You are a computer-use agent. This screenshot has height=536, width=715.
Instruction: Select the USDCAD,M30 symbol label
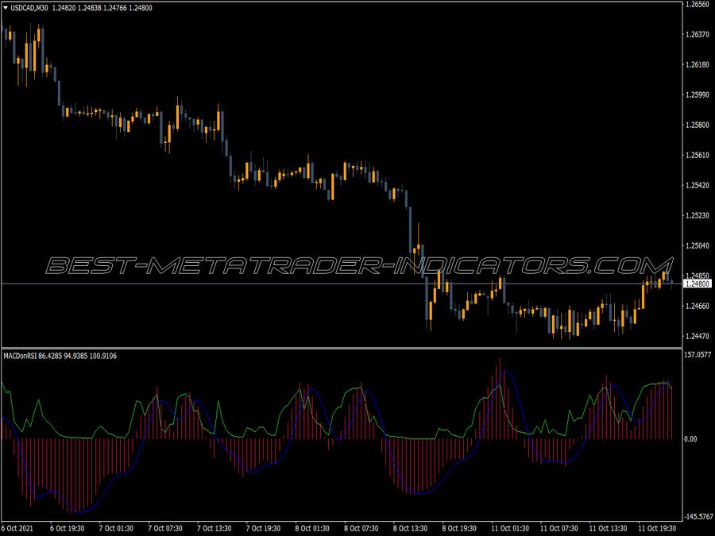29,8
